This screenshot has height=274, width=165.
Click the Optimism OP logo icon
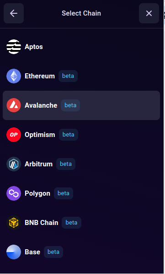point(14,135)
